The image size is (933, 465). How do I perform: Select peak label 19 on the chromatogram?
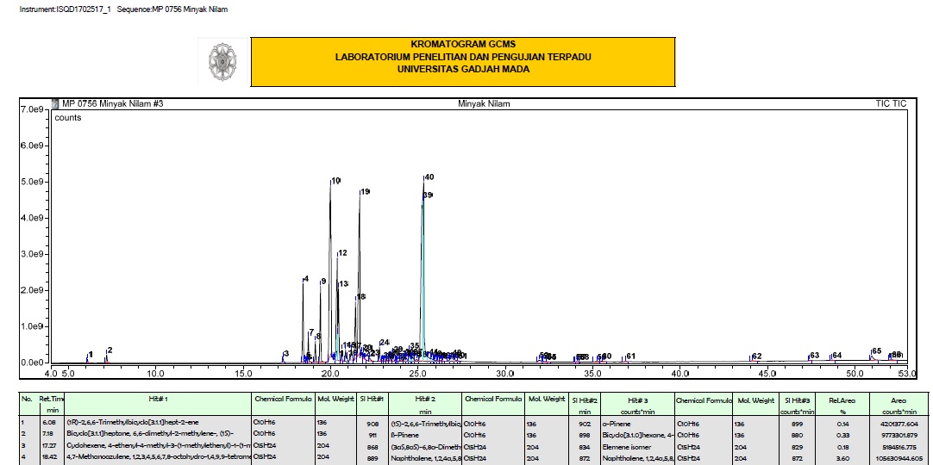point(366,191)
